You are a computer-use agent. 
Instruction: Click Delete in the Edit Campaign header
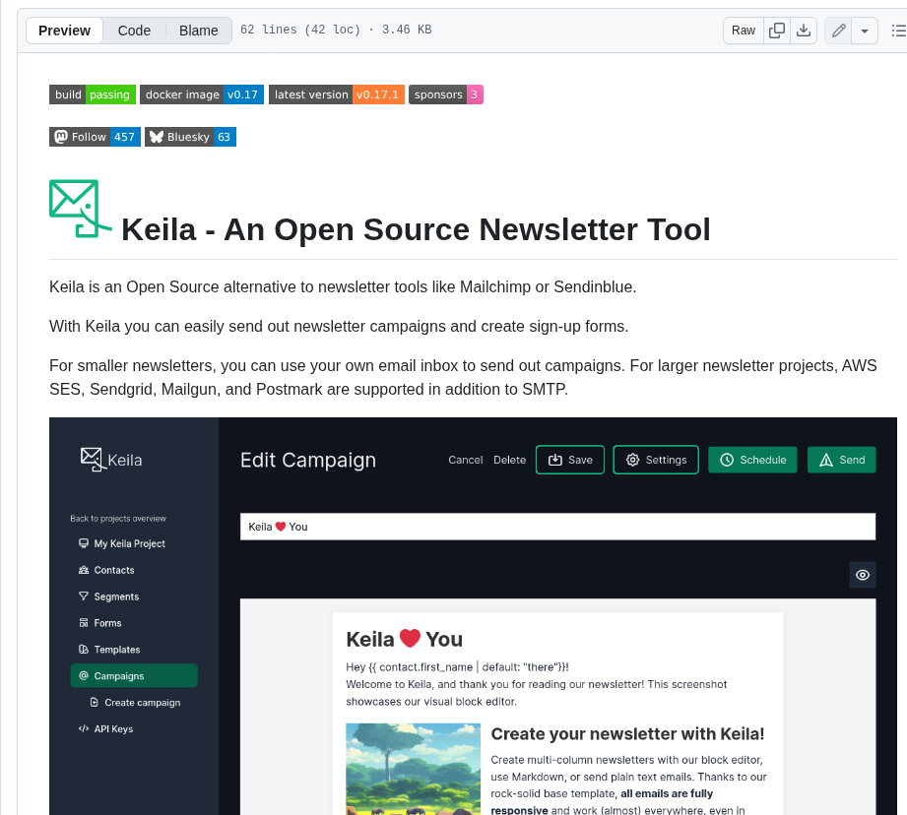coord(509,460)
